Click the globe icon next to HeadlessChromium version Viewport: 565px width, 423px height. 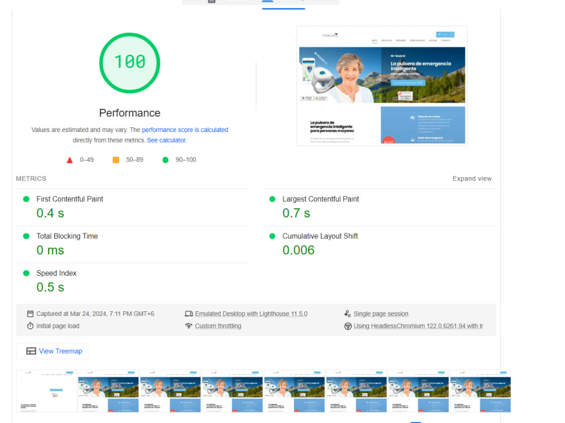click(347, 326)
